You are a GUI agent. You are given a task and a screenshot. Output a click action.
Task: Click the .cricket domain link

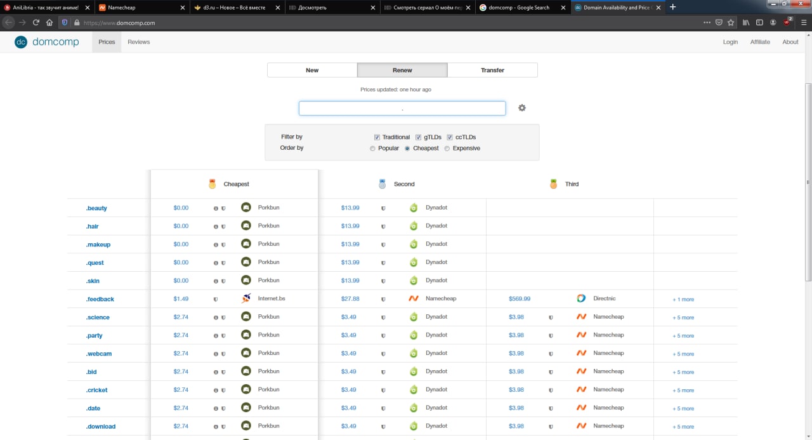tap(97, 390)
